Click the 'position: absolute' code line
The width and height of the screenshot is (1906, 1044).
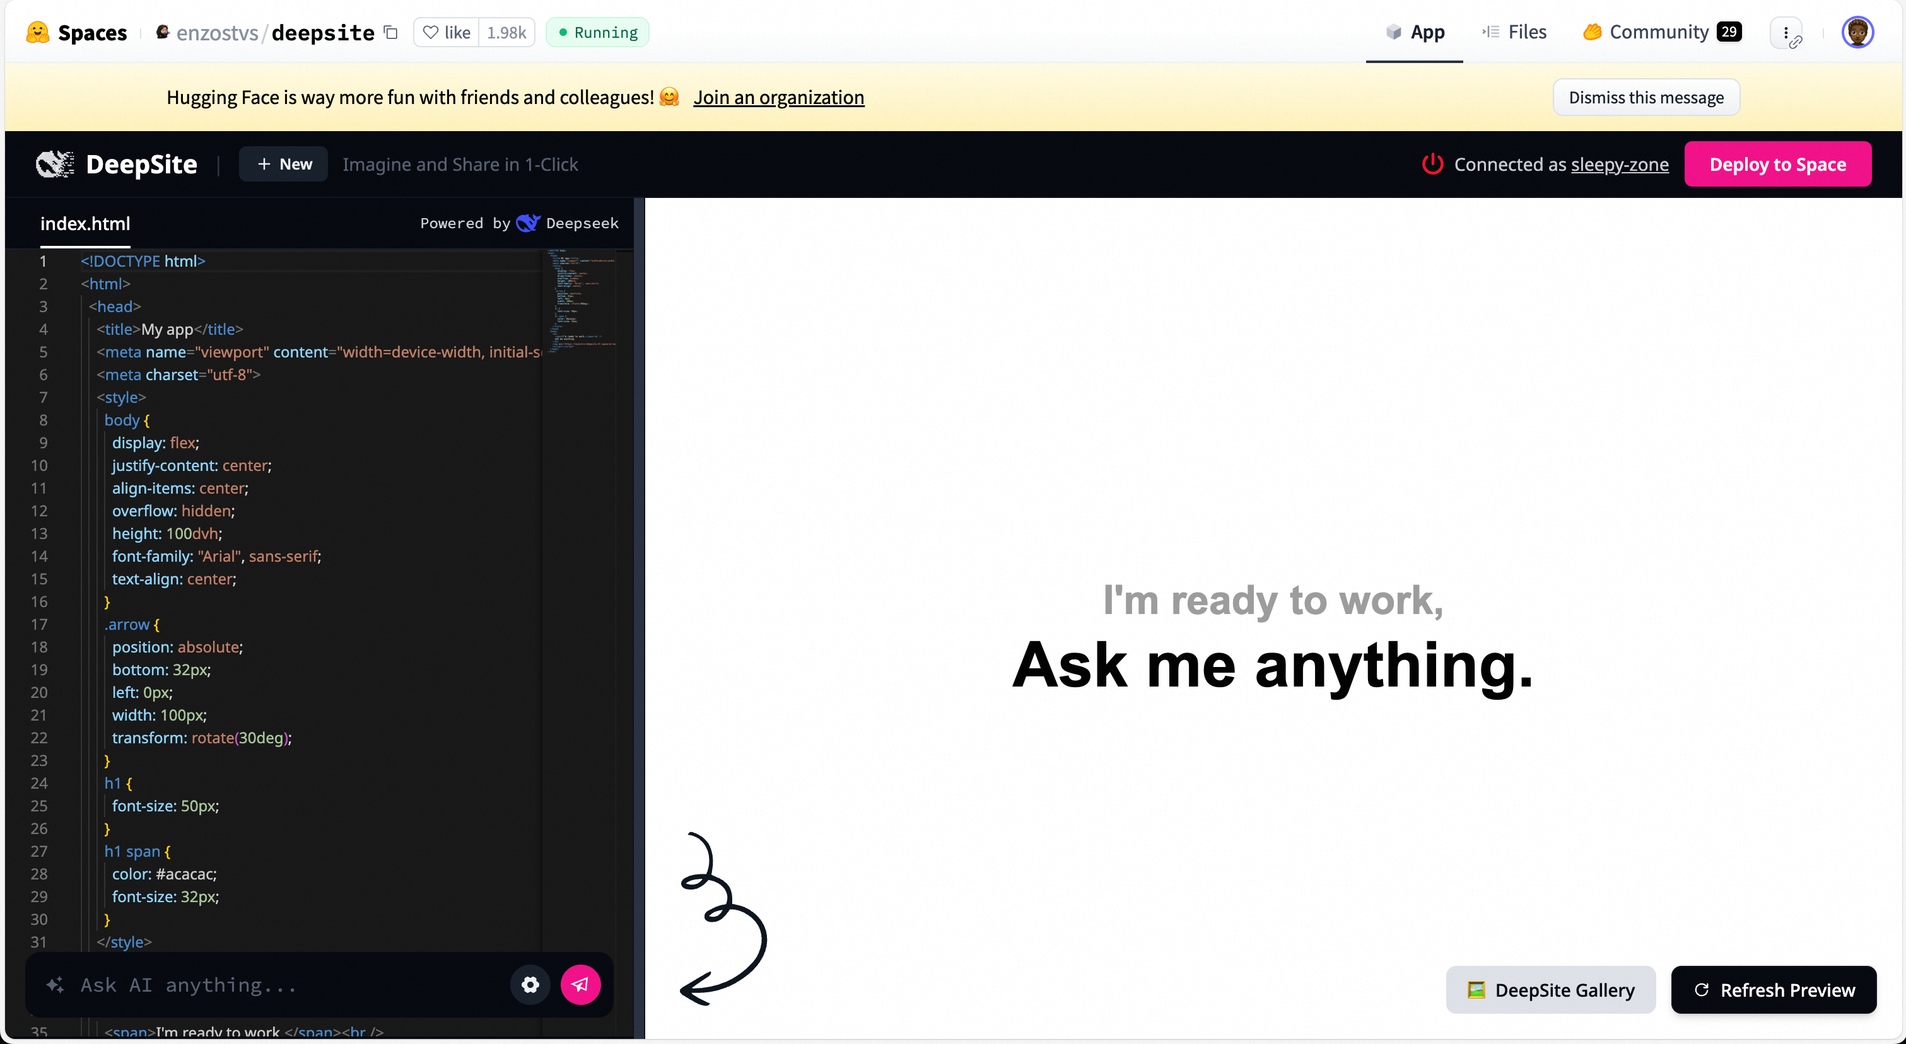pyautogui.click(x=177, y=647)
